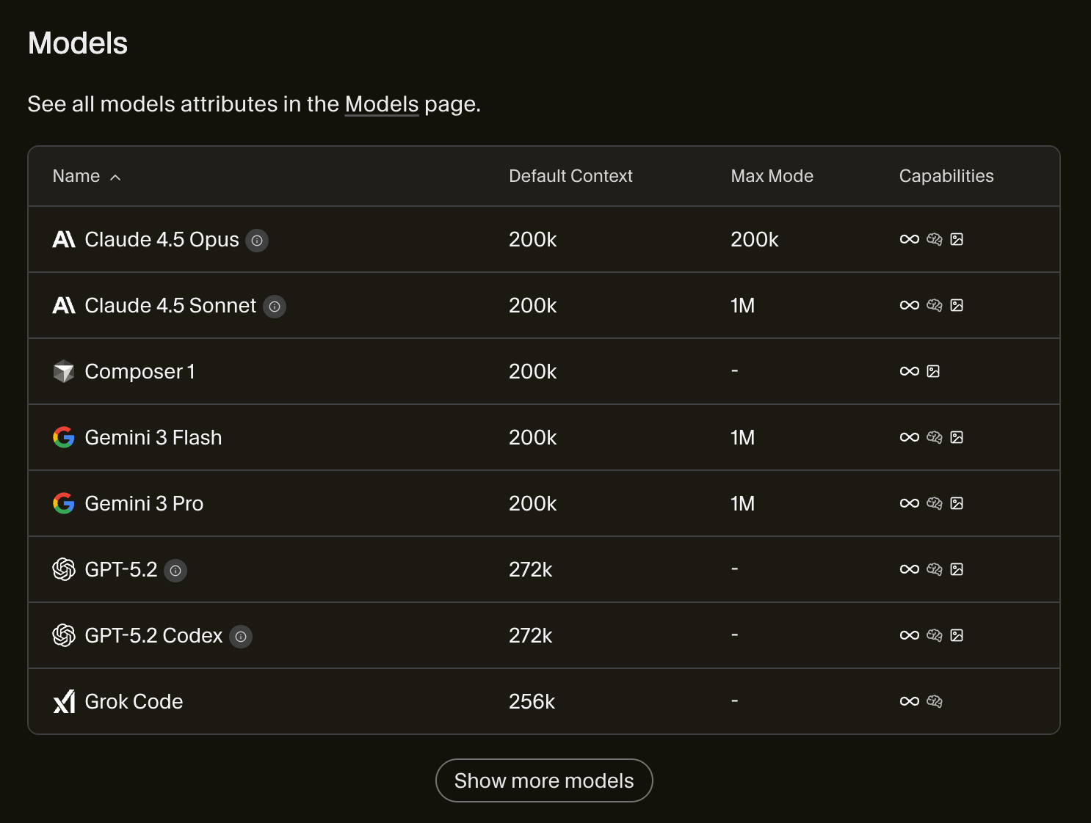Image resolution: width=1091 pixels, height=823 pixels.
Task: Click the Capabilities column header
Action: pos(946,176)
